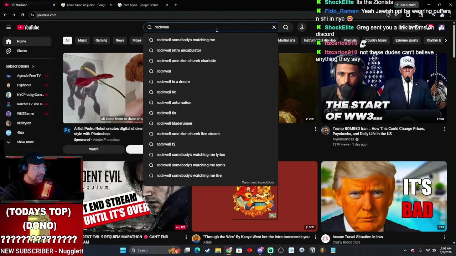456x256 pixels.
Task: Choose suggestion 'rockwell retro encabulator'
Action: point(211,50)
